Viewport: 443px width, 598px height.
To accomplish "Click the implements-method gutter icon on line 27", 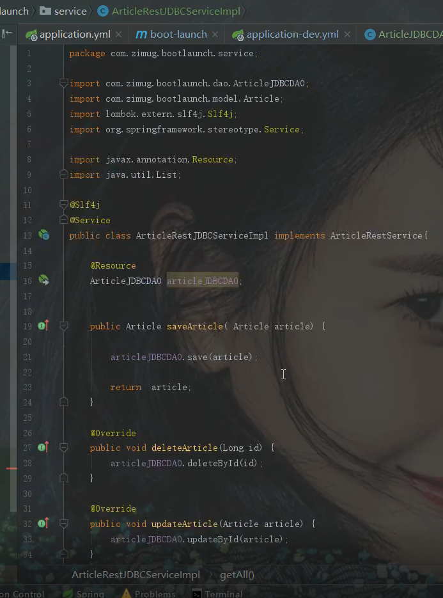I will 43,447.
